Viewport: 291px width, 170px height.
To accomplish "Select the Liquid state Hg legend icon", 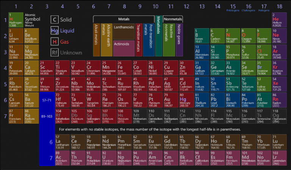I will (x=55, y=30).
